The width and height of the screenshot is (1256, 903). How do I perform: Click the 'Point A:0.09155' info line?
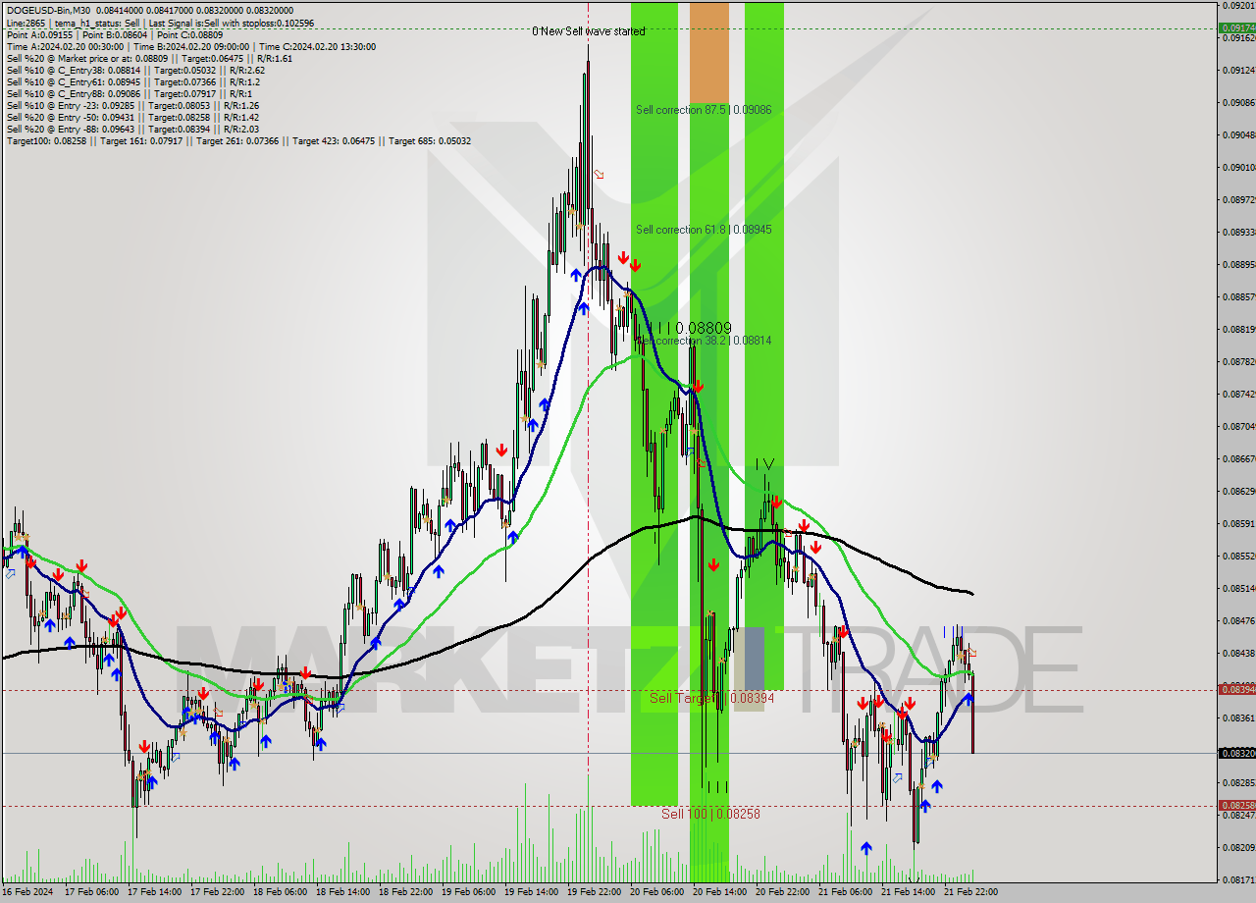click(114, 34)
